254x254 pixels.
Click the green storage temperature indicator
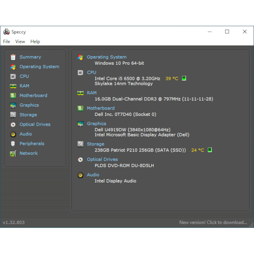click(210, 150)
